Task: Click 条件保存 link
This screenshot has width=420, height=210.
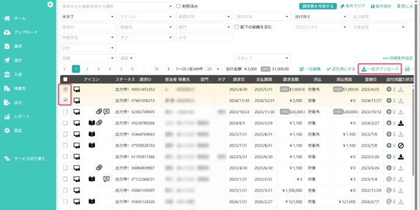Action: click(x=380, y=6)
